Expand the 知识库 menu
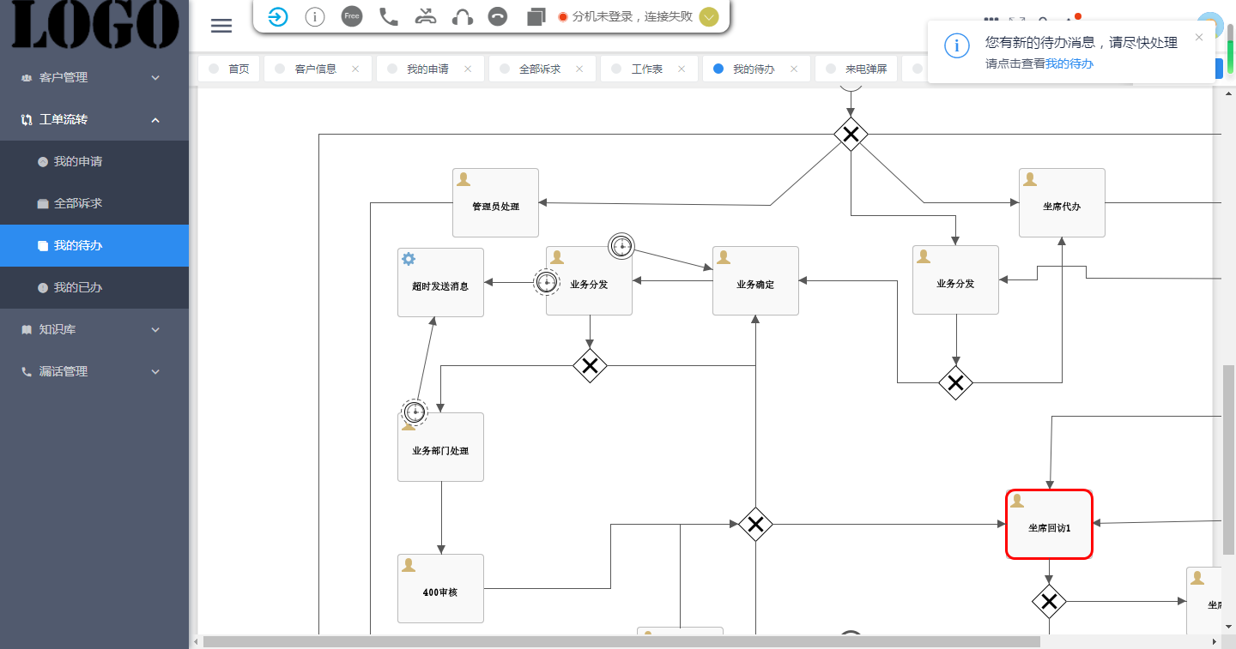 point(94,329)
